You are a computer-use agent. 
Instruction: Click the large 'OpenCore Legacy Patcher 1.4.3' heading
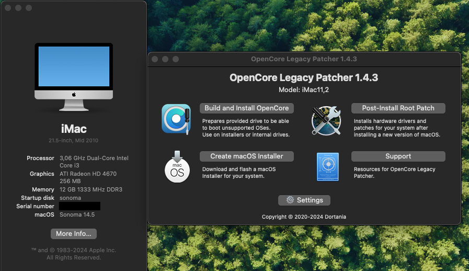coord(304,78)
